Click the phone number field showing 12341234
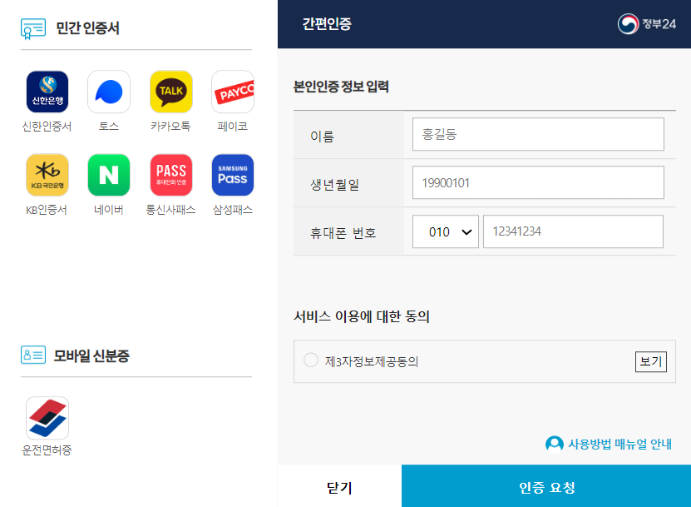Image resolution: width=691 pixels, height=507 pixels. pyautogui.click(x=573, y=231)
